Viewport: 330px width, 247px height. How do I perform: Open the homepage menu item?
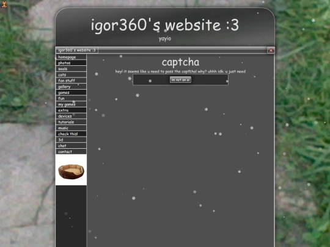[x=71, y=57]
